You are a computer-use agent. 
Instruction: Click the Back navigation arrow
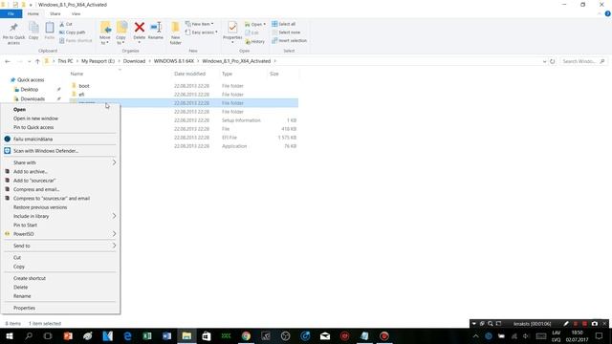(8, 61)
